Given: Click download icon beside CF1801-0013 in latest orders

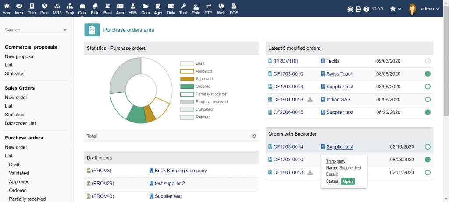Looking at the screenshot, I should (310, 100).
